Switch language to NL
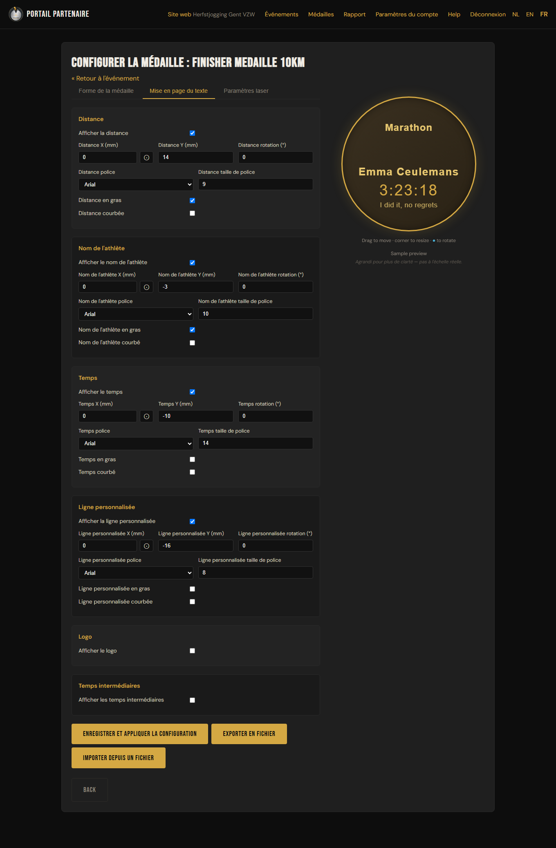Viewport: 556px width, 848px height. (x=516, y=14)
